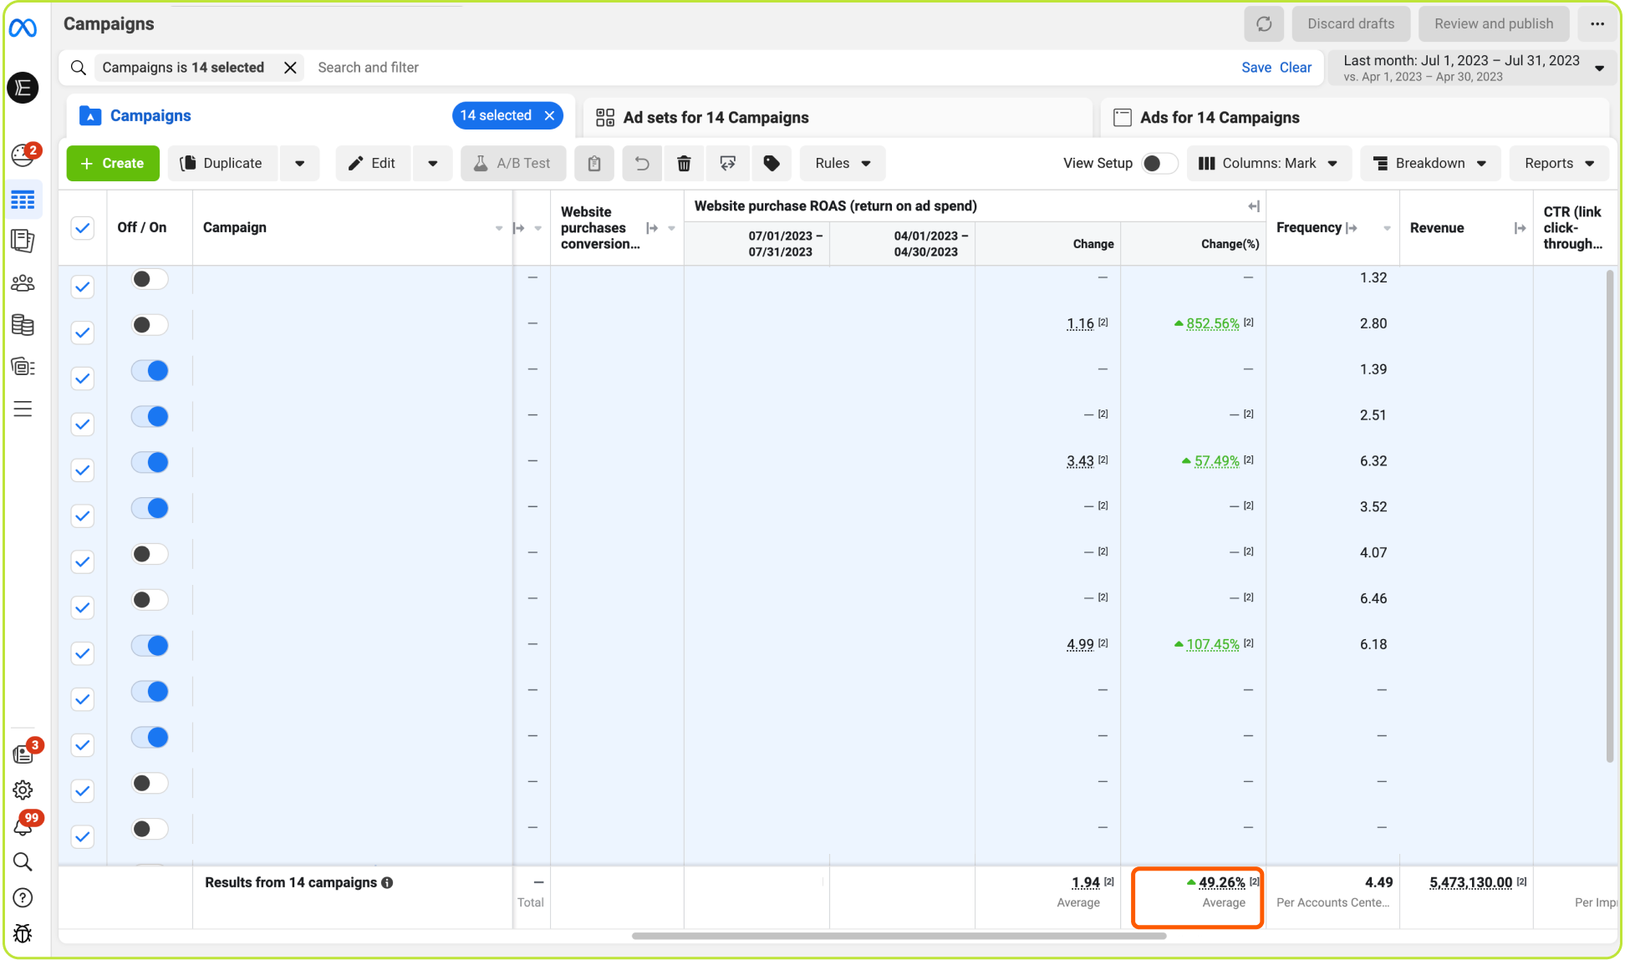Toggle the View Setup switch
The height and width of the screenshot is (960, 1630).
[x=1158, y=163]
